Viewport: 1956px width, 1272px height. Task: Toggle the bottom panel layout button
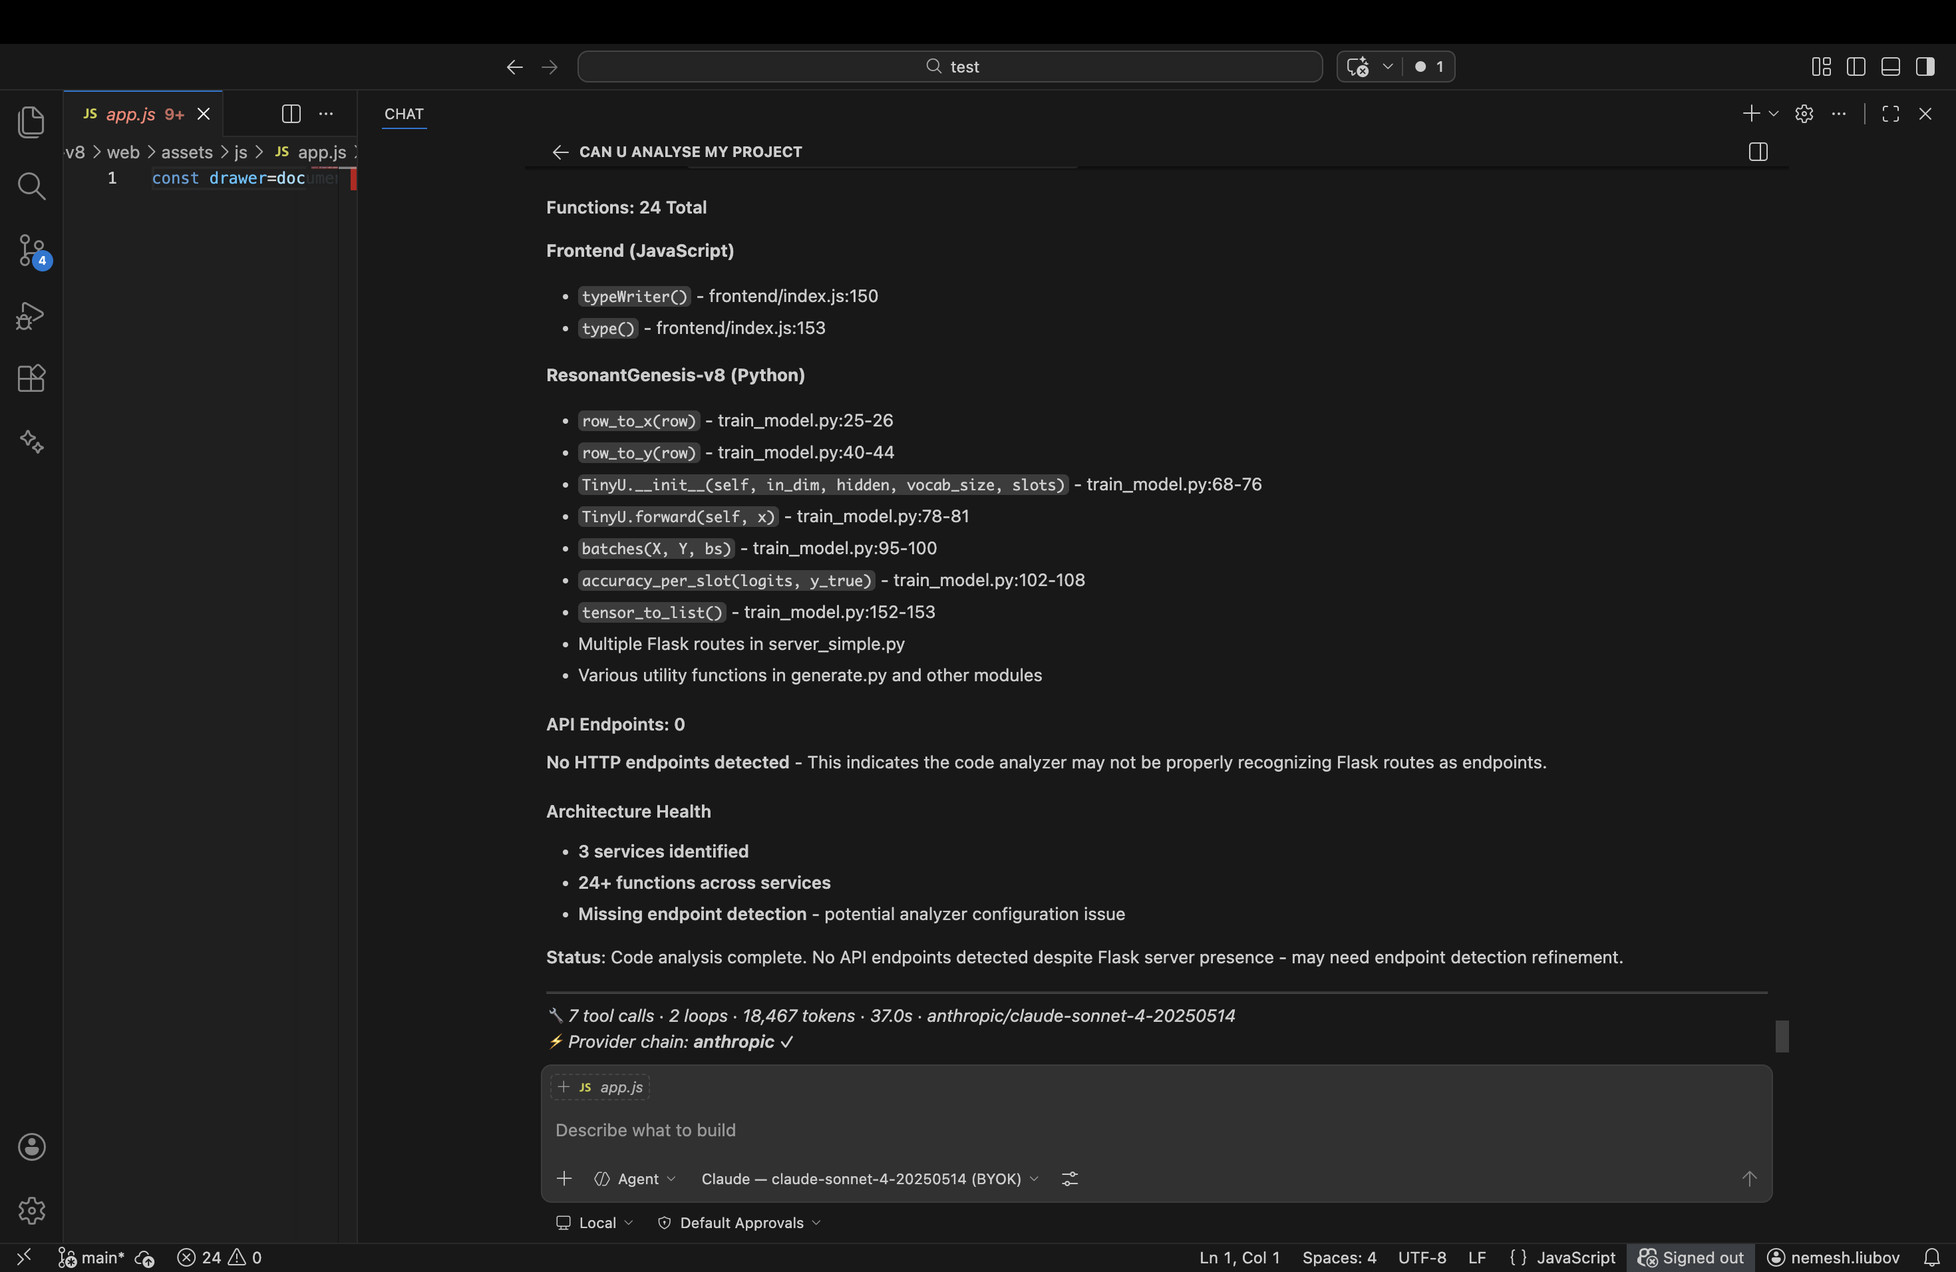click(x=1890, y=67)
